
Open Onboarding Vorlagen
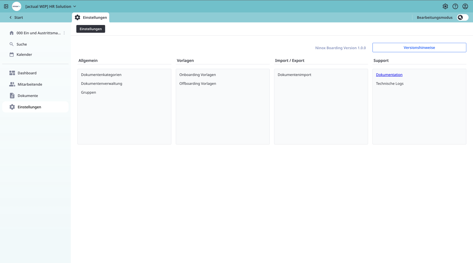tap(197, 75)
